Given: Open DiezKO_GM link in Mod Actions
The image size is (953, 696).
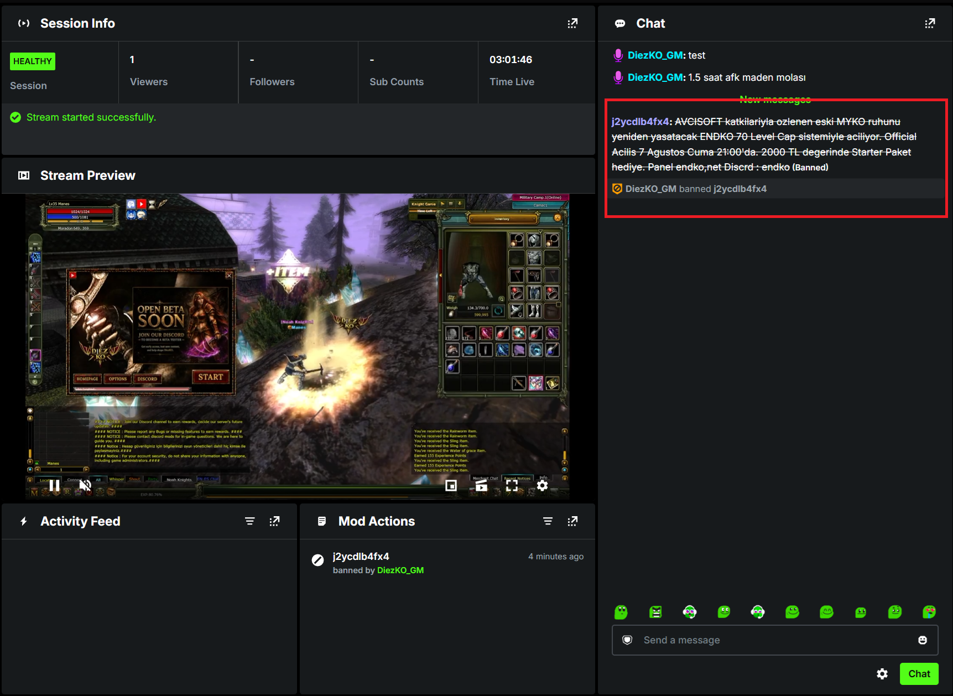Looking at the screenshot, I should point(400,570).
